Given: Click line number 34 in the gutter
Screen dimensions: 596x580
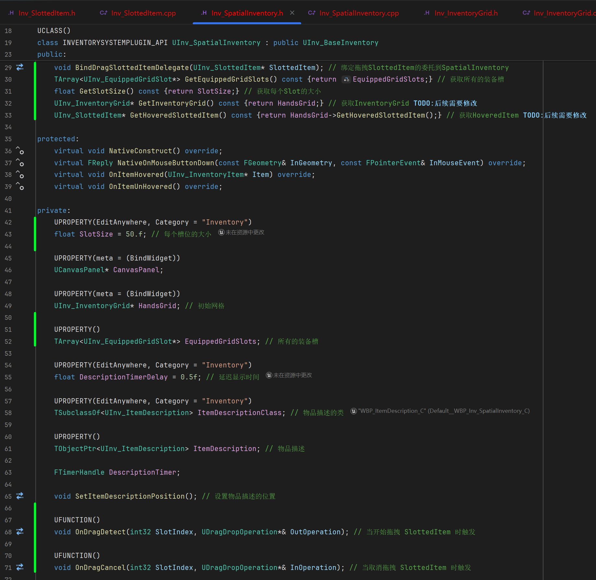Looking at the screenshot, I should [x=8, y=127].
